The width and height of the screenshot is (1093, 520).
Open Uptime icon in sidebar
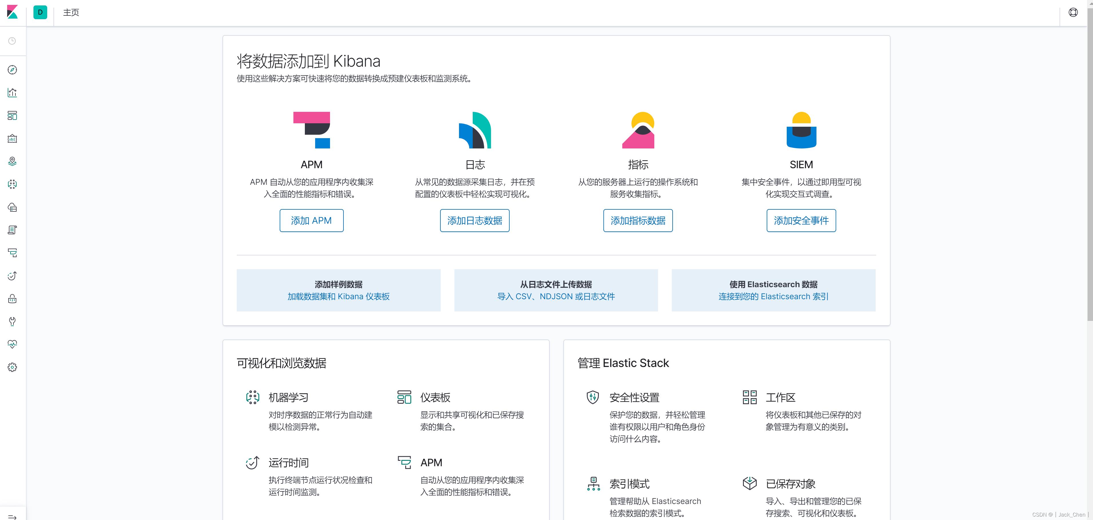pyautogui.click(x=12, y=276)
